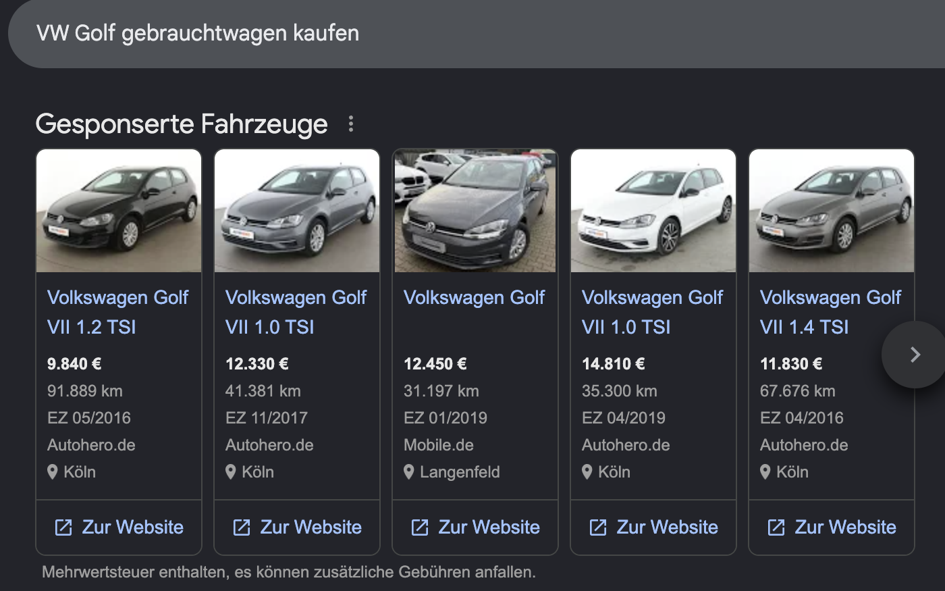
Task: Click the dark Golf photo from Mobile.de
Action: 475,211
